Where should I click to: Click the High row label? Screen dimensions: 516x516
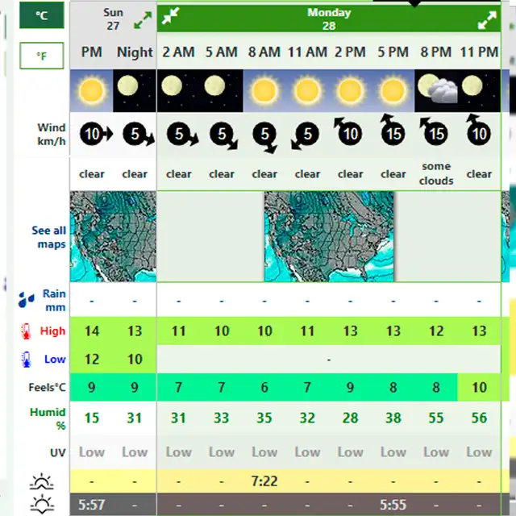[x=52, y=331]
